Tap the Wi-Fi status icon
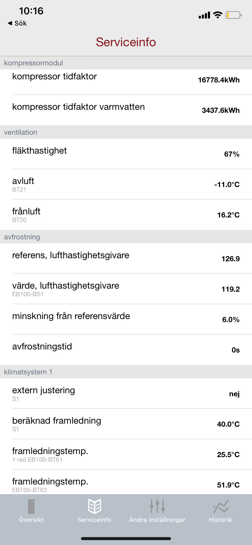This screenshot has height=545, width=252. point(218,15)
